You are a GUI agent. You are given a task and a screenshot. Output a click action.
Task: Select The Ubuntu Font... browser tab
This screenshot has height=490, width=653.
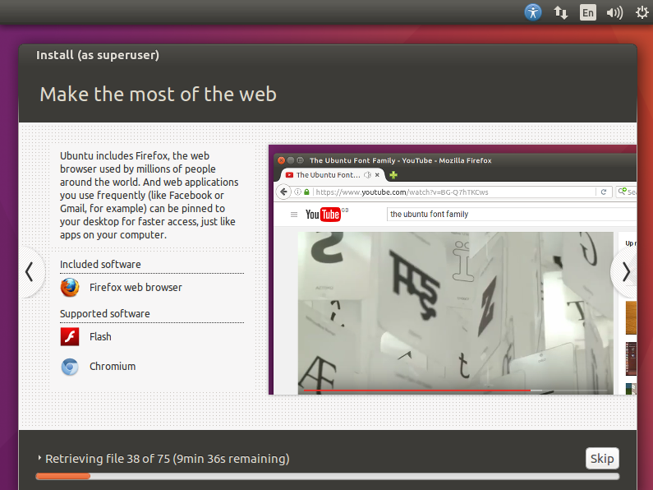pos(333,175)
